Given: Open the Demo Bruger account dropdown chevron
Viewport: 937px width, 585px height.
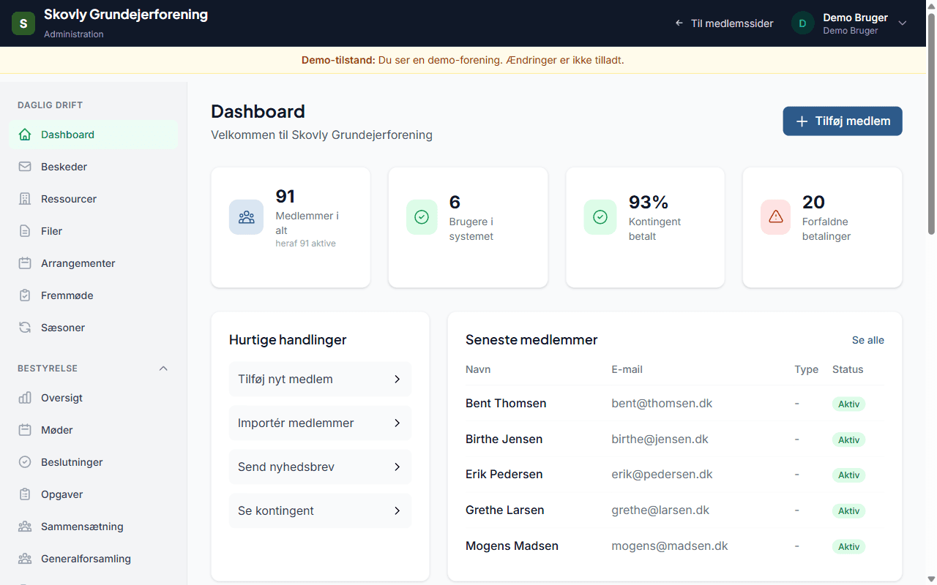Looking at the screenshot, I should (903, 23).
